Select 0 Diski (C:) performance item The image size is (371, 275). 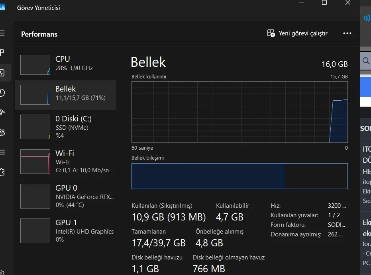coord(66,127)
